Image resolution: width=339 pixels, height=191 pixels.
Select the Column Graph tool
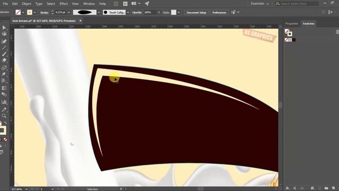click(x=4, y=102)
